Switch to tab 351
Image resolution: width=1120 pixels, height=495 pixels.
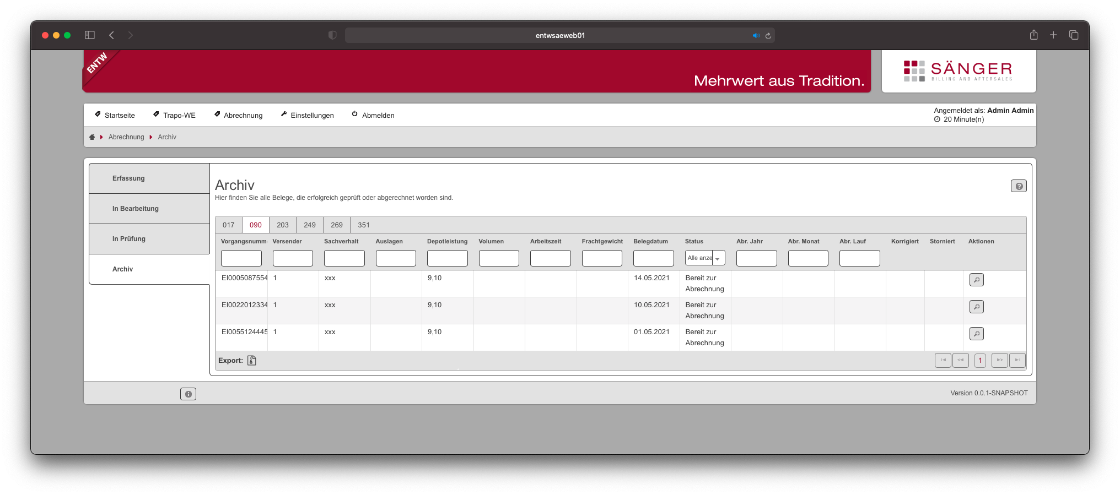(x=364, y=225)
